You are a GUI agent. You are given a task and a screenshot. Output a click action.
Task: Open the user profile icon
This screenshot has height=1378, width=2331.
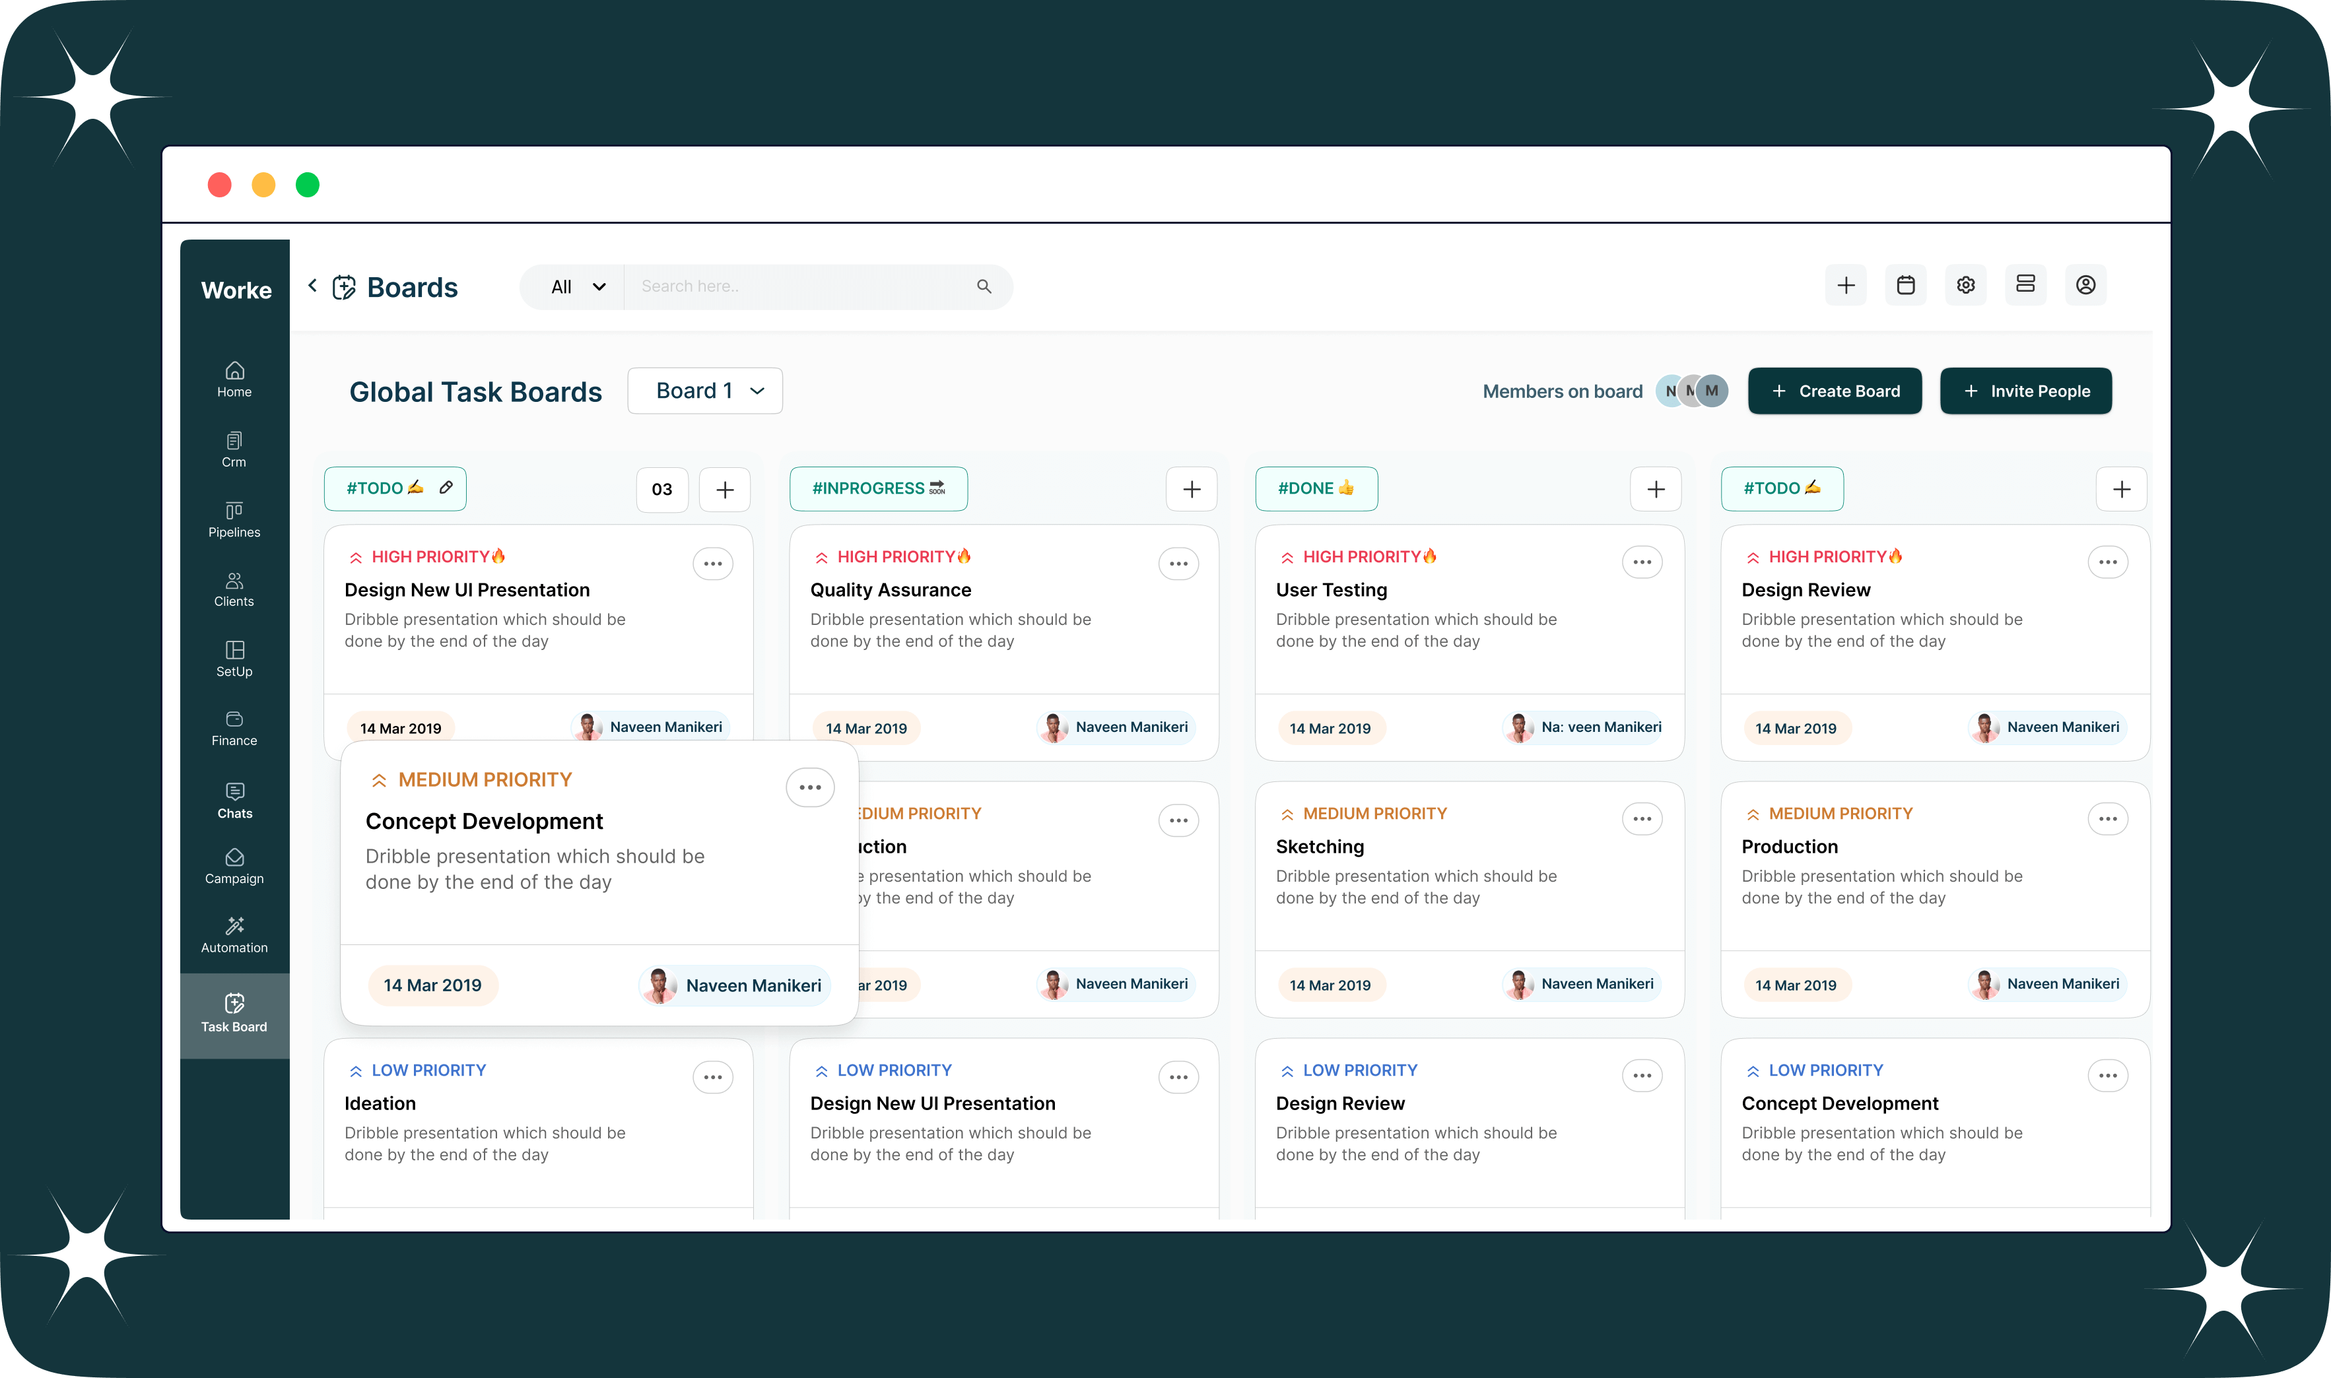coord(2086,285)
